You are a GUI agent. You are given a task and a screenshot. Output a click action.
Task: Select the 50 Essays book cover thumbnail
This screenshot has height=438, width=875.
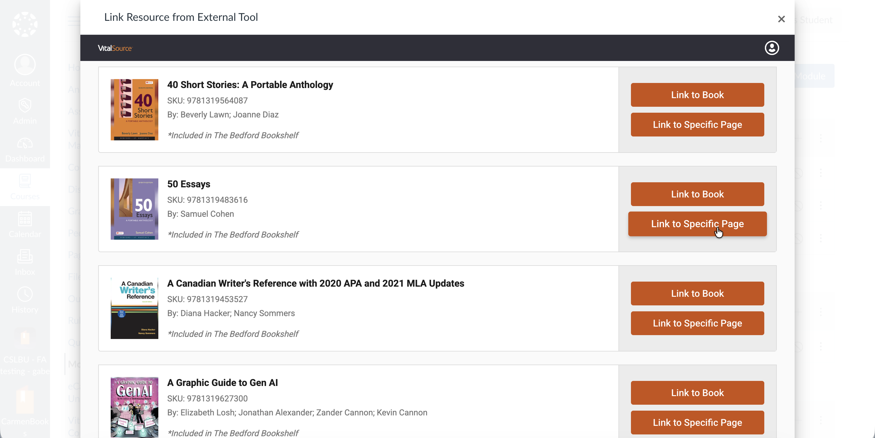coord(134,209)
